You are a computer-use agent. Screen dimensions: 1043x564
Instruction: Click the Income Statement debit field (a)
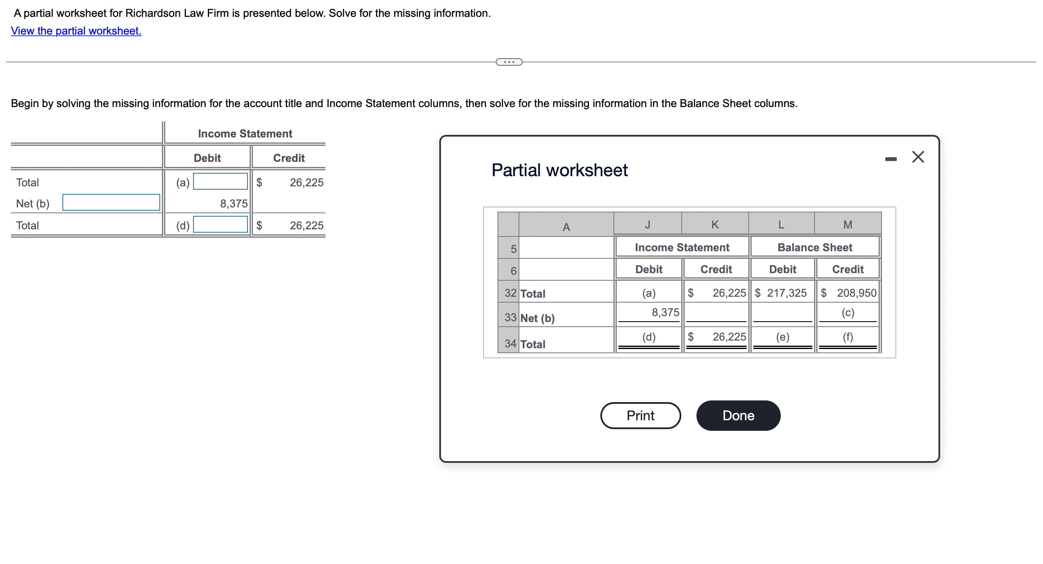coord(220,182)
